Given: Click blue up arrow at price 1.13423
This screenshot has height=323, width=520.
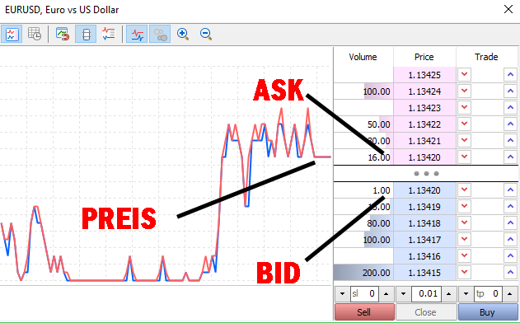Looking at the screenshot, I should point(510,108).
